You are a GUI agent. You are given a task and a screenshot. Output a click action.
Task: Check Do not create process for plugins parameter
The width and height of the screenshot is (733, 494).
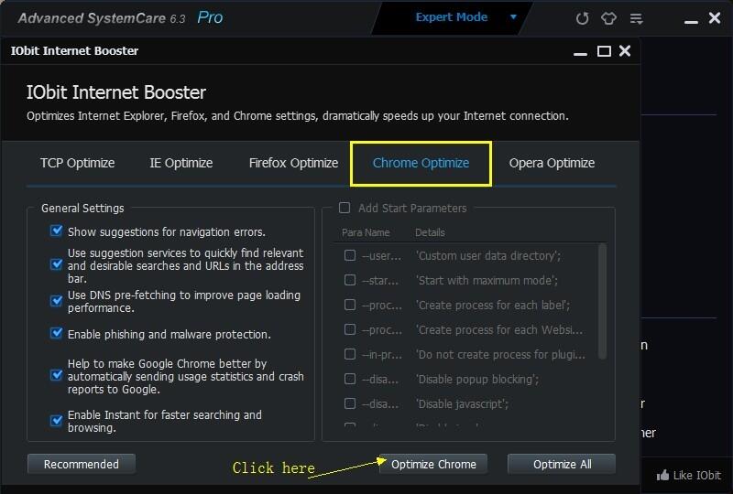point(350,354)
